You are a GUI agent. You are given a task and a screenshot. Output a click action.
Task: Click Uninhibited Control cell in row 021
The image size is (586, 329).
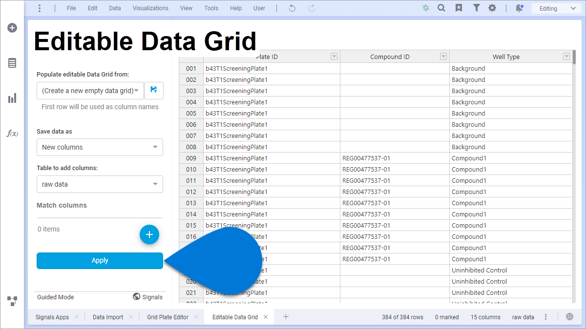[511, 292]
